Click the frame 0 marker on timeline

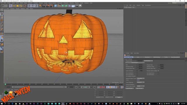tap(5, 84)
